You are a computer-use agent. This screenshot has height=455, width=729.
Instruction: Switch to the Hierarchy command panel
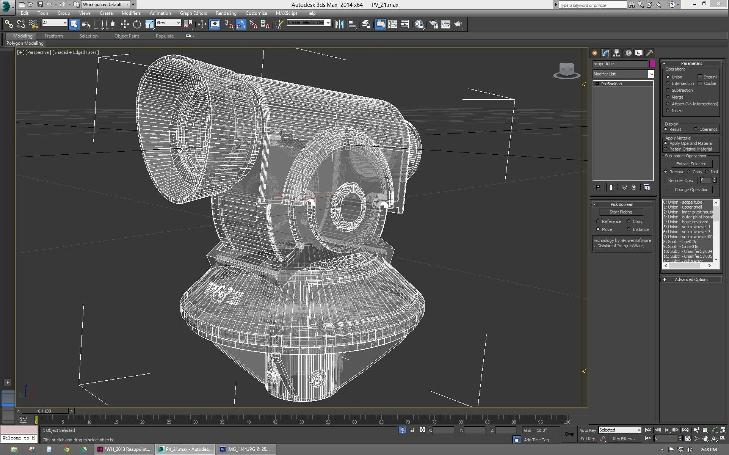[x=616, y=53]
